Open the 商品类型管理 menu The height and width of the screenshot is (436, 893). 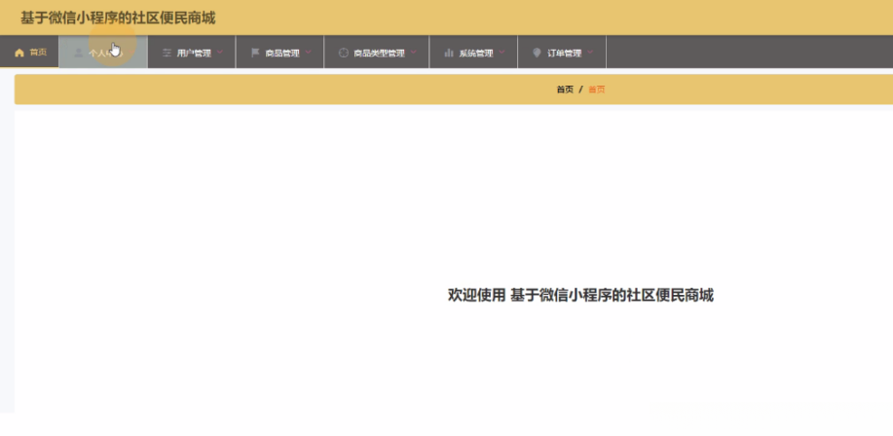(377, 52)
